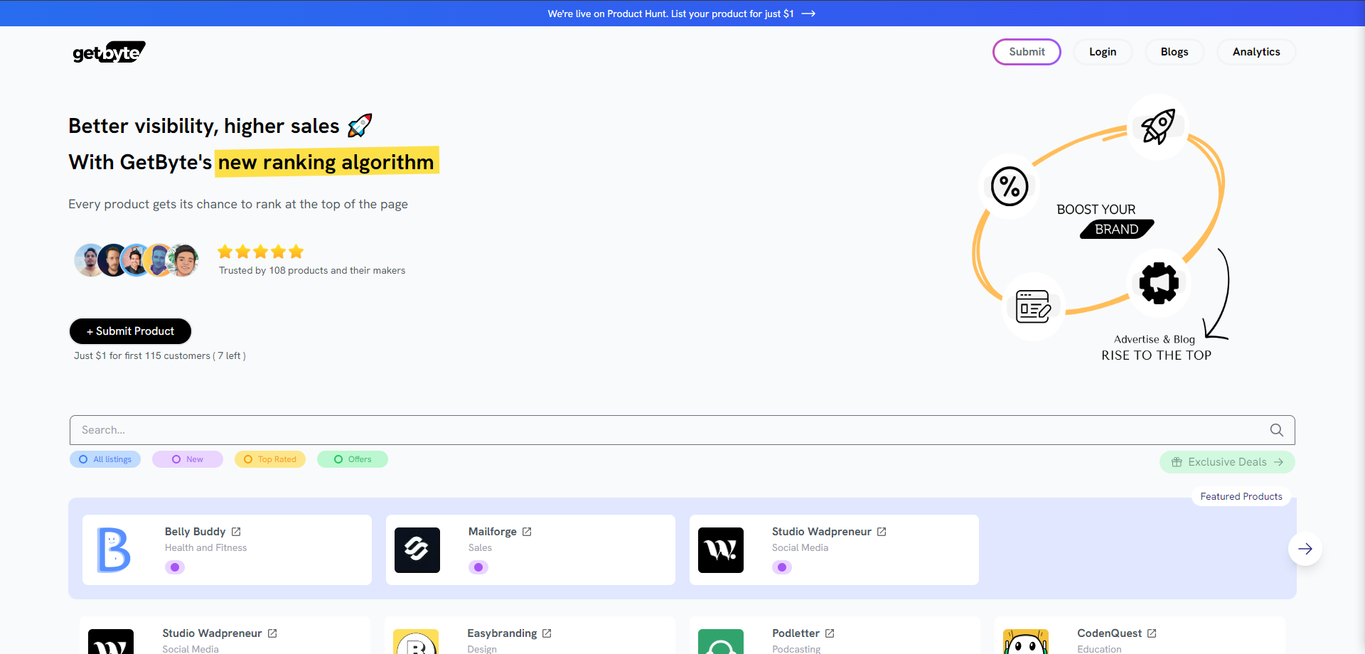Open the Exclusive Deals section

[1226, 462]
